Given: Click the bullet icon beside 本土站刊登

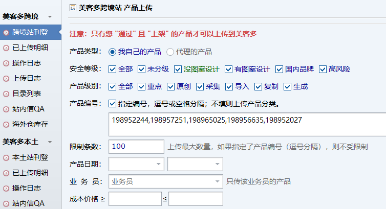Looking at the screenshot, I should [x=6, y=158].
